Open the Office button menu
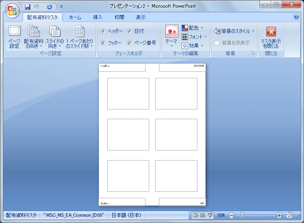The image size is (304, 223). pos(12,11)
